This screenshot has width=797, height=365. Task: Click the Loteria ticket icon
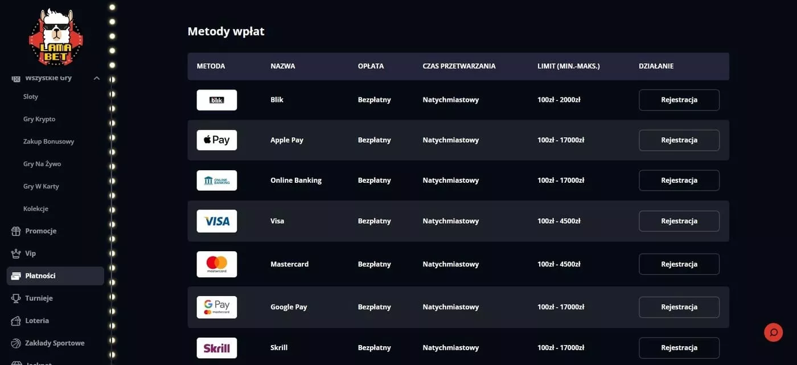(x=16, y=321)
